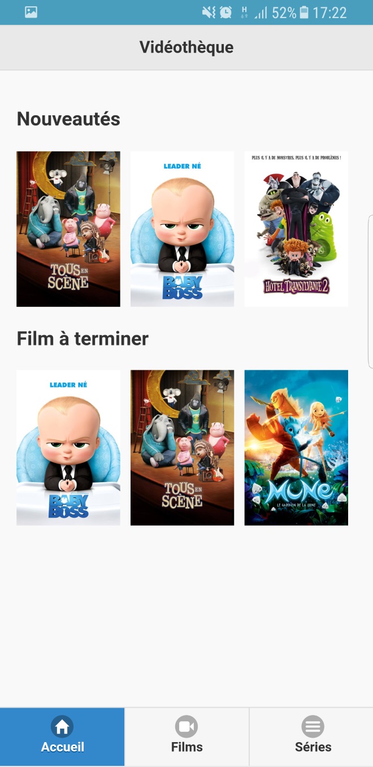Resume Tous en Scène in Film à terminer
Viewport: 373px width, 767px height.
point(182,448)
